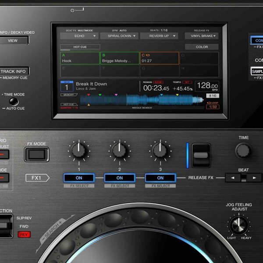
Task: Push the VIEW hardware button
Action: 14,41
